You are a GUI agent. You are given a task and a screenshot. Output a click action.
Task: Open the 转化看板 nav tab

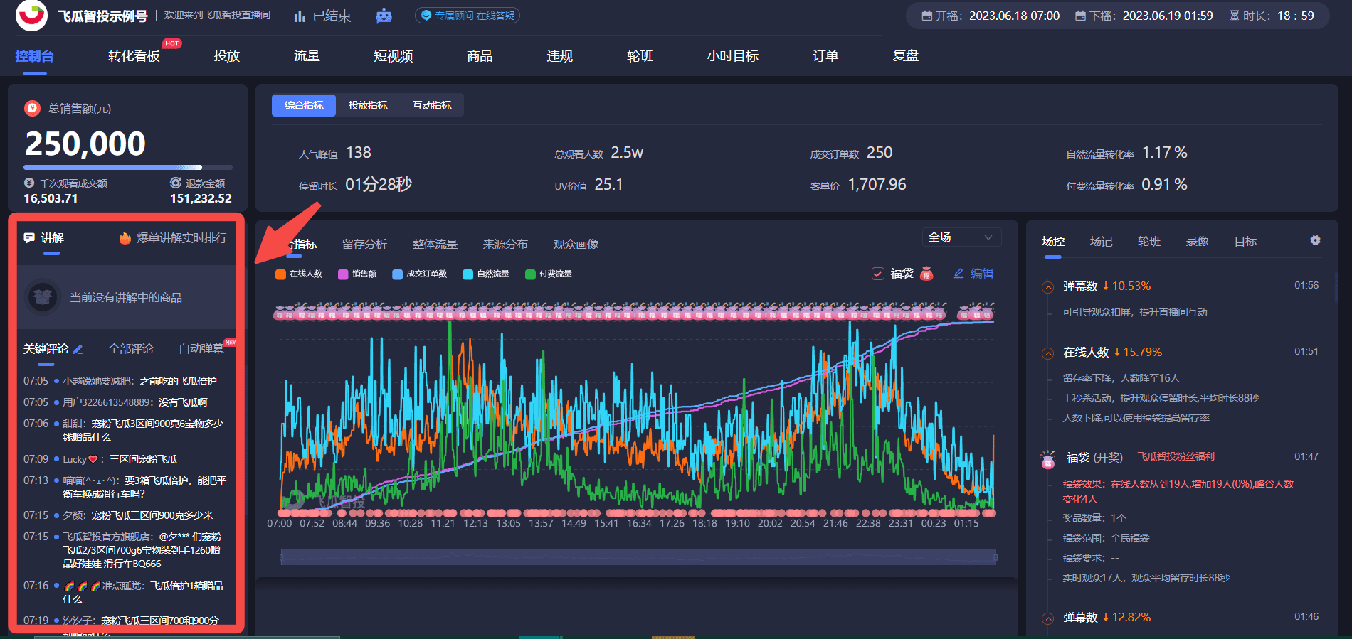coord(134,56)
